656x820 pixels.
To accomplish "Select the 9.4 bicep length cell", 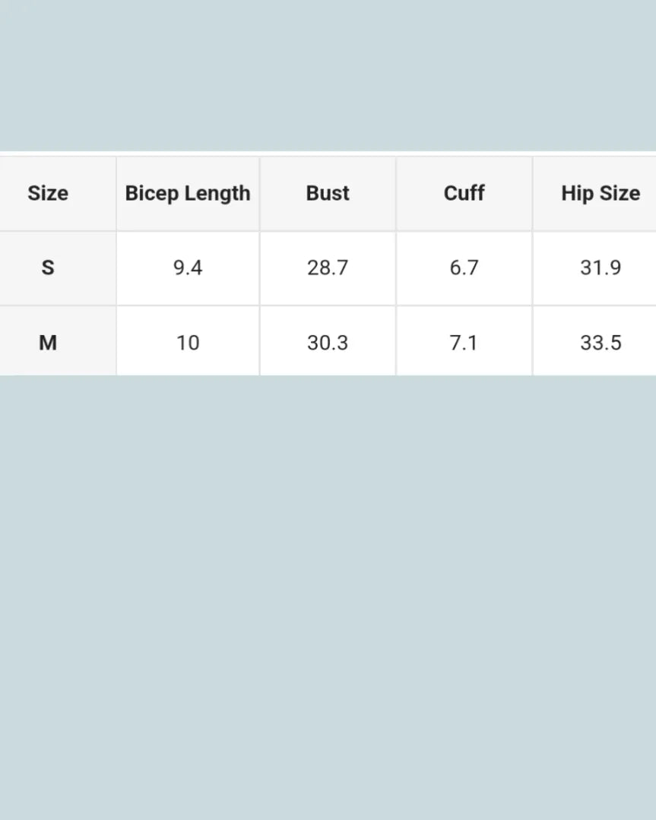I will coord(188,268).
